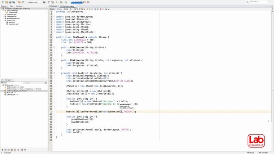This screenshot has width=274, height=154.
Task: Collapse the code fold at line 20
Action: 54,60
